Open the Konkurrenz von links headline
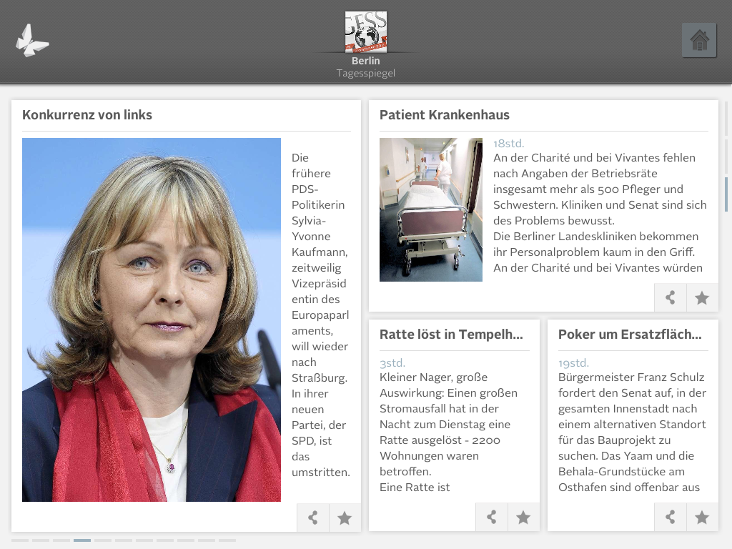 click(x=87, y=115)
